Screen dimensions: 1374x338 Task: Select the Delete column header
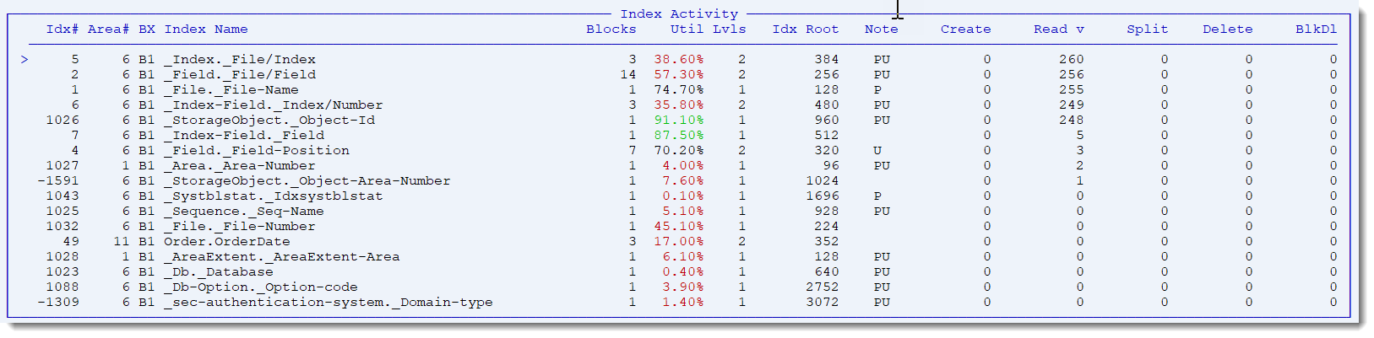click(1227, 30)
